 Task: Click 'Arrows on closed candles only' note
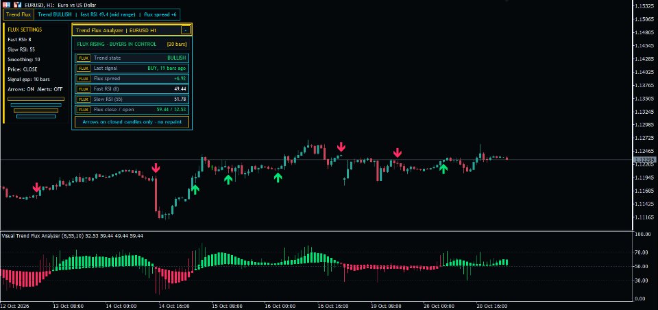pyautogui.click(x=132, y=122)
